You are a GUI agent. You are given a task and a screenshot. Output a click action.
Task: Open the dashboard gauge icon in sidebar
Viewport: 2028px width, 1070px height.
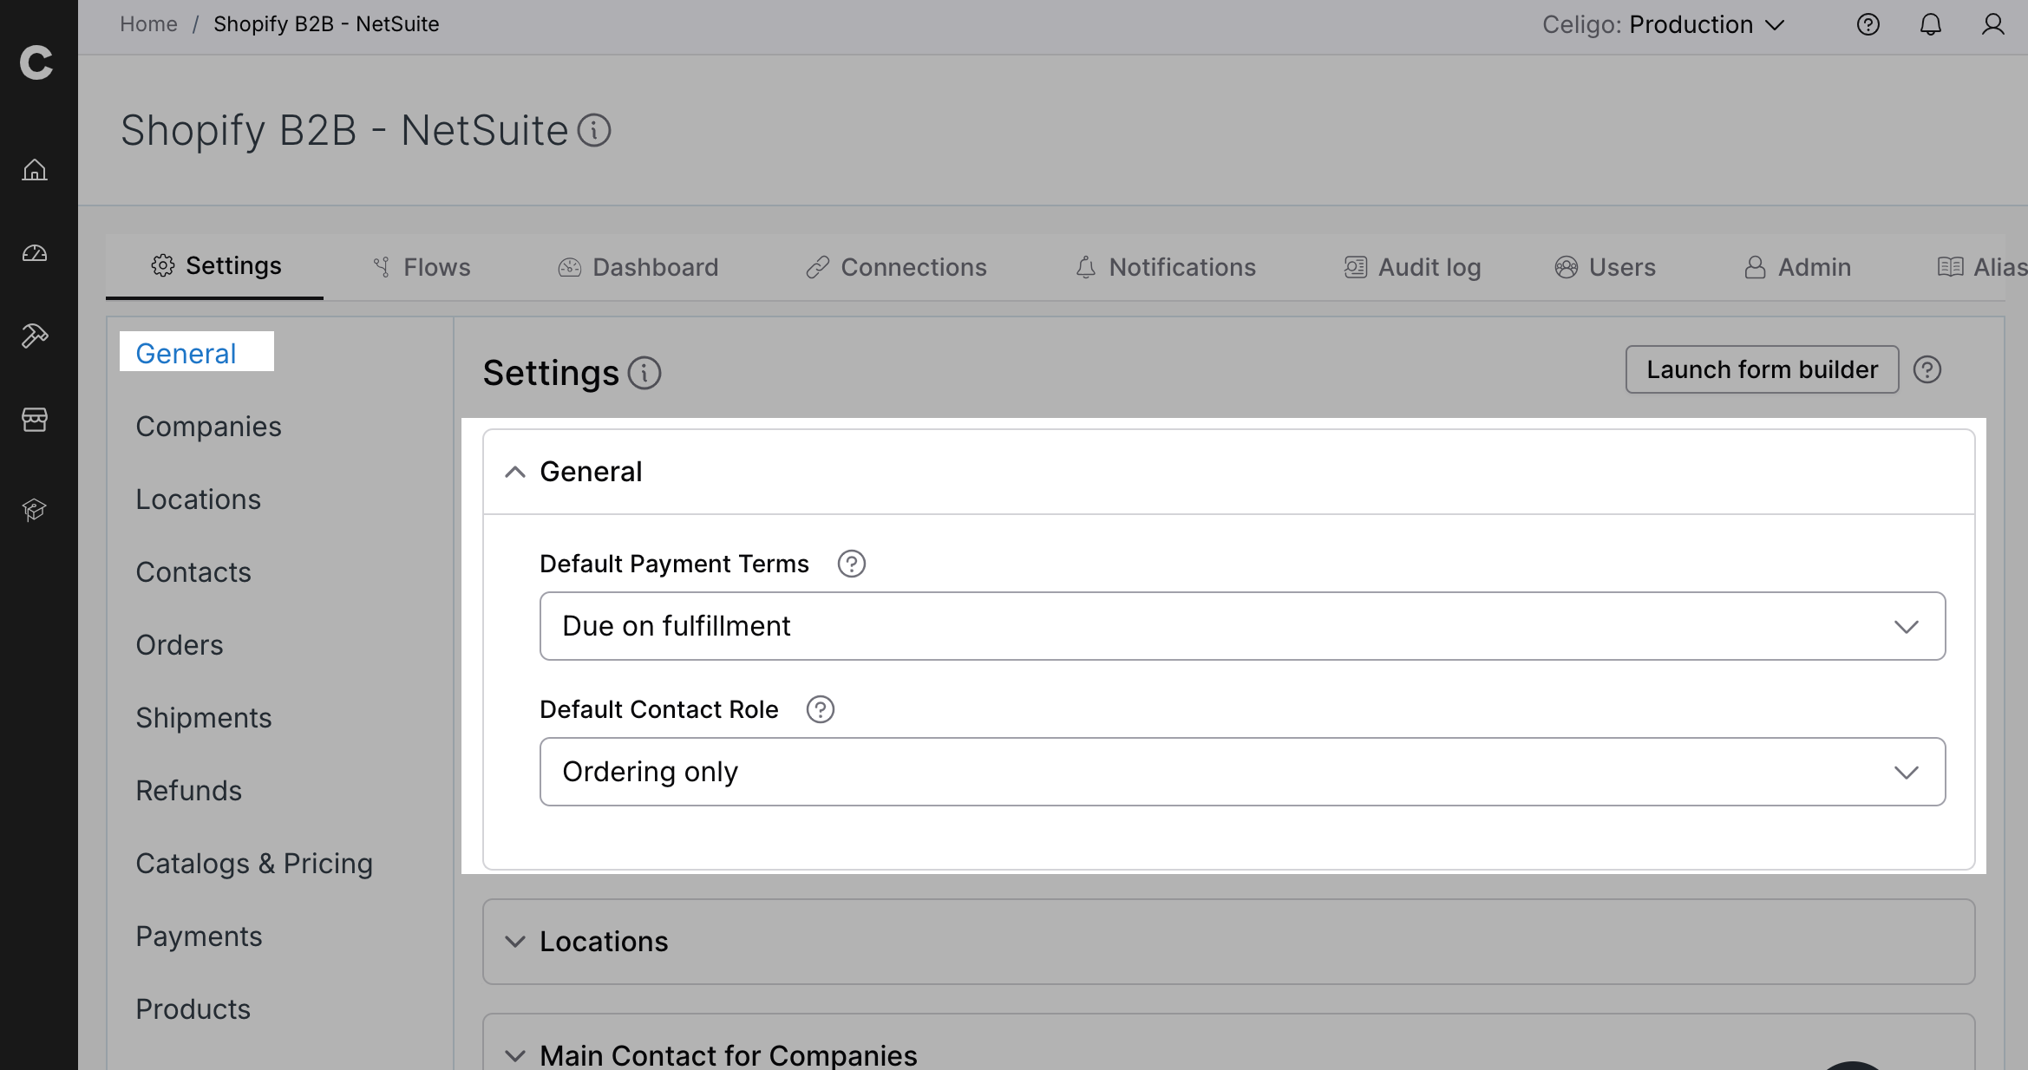35,253
